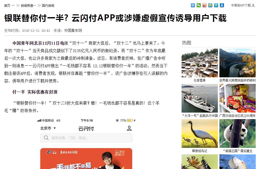
Task: Open the blue plus more-share icon
Action: [x=193, y=5]
